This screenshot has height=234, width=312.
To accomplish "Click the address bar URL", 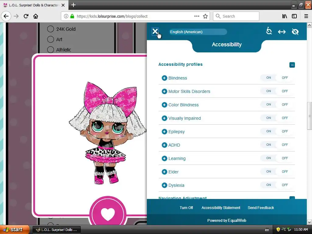I will click(x=112, y=16).
